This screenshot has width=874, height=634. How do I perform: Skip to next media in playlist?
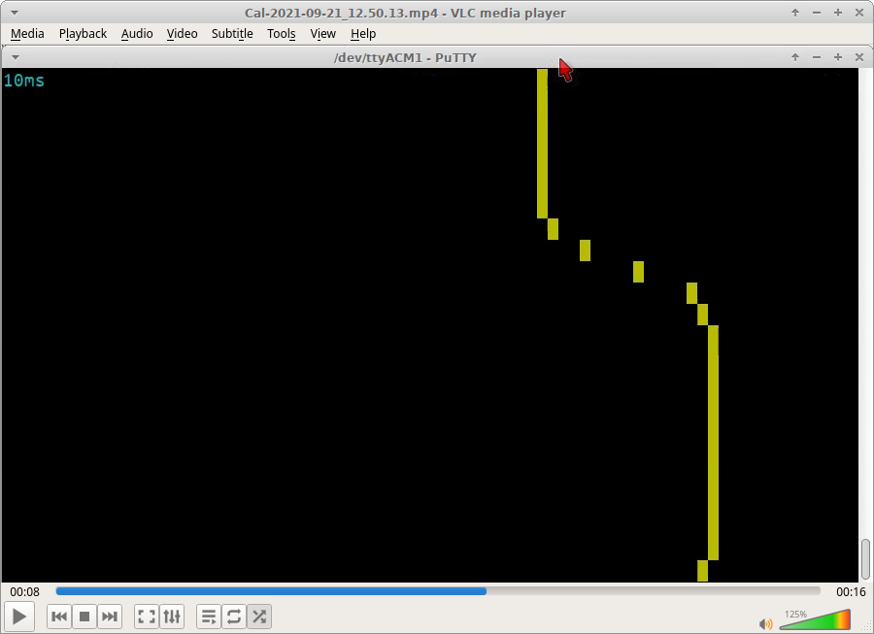[110, 617]
